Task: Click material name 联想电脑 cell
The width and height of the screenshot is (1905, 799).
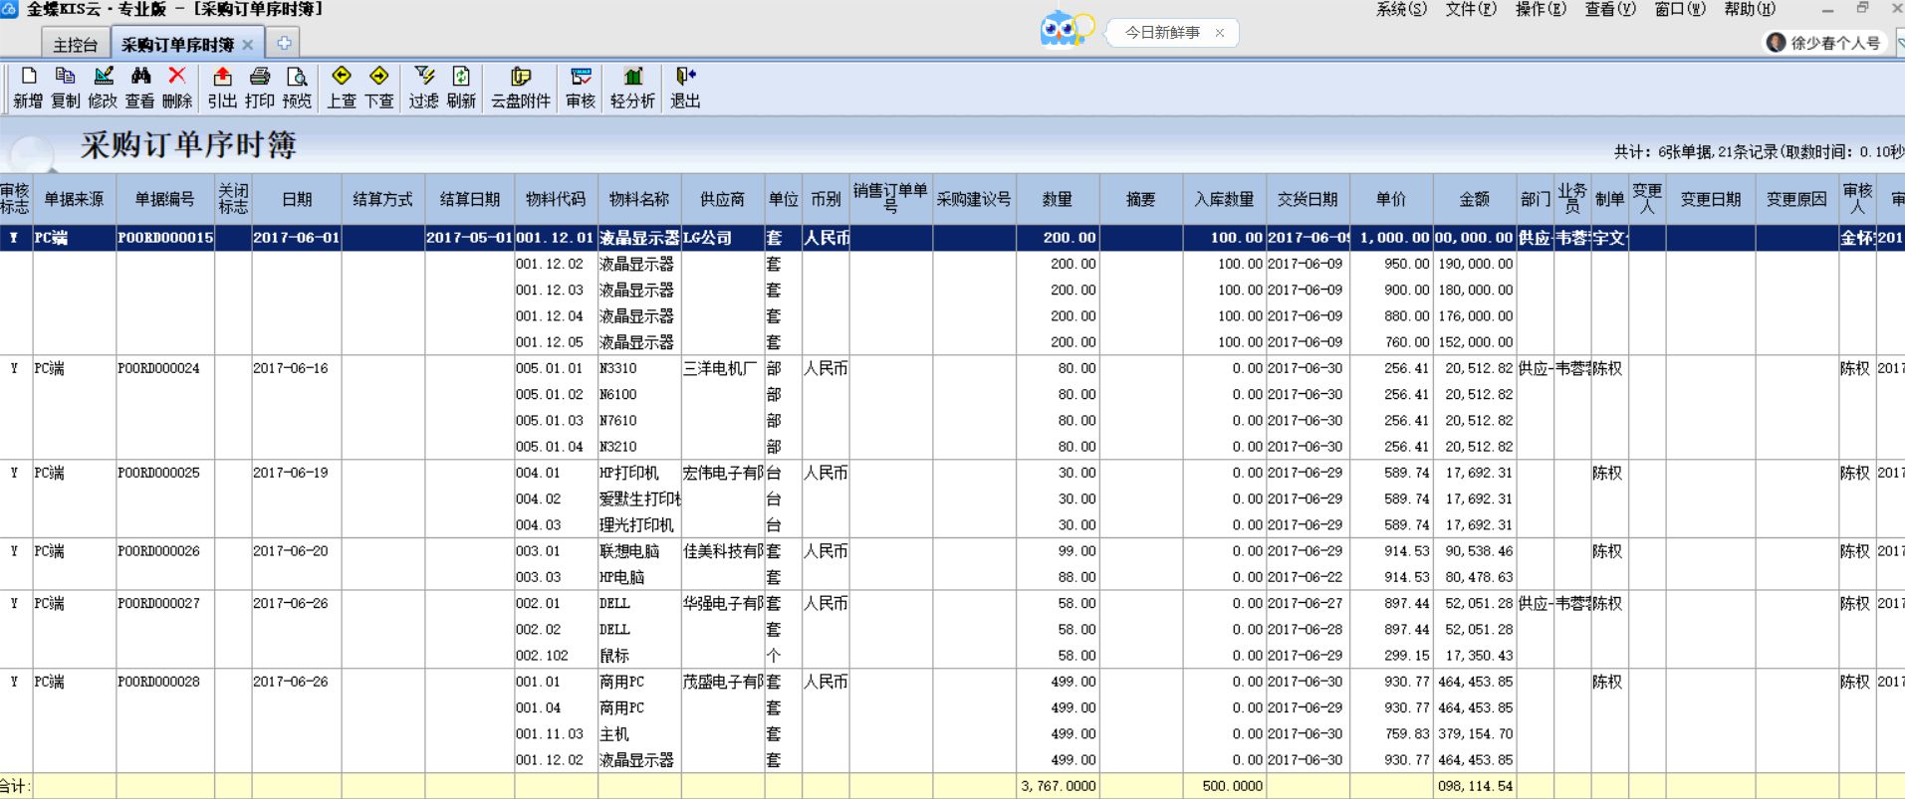Action: click(639, 551)
